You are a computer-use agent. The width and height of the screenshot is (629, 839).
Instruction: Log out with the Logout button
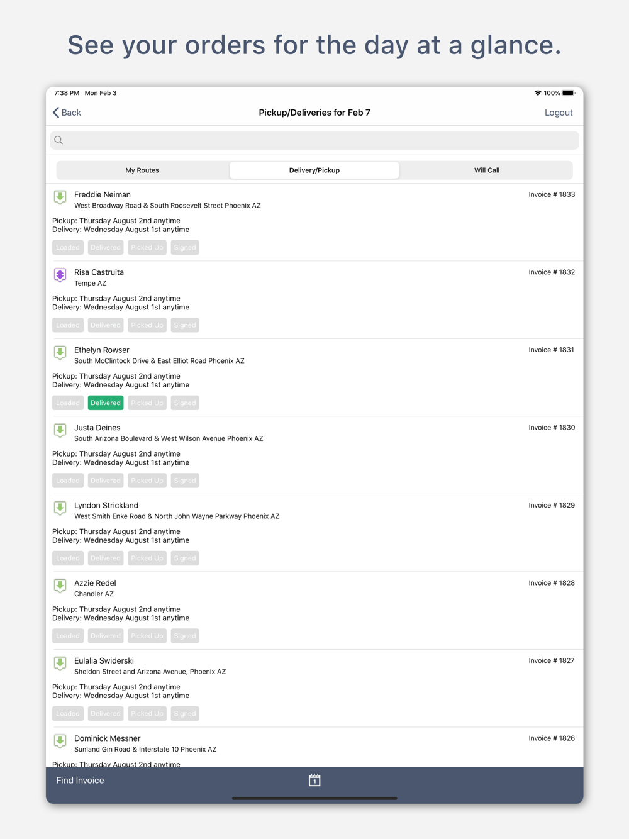tap(559, 113)
